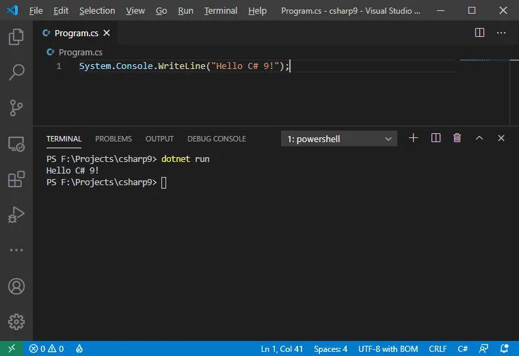This screenshot has width=519, height=356.
Task: Open the Manage gear menu
Action: click(16, 321)
